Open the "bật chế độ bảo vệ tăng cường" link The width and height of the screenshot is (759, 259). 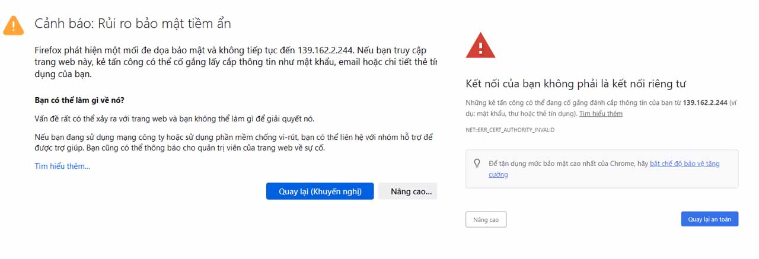pyautogui.click(x=684, y=163)
